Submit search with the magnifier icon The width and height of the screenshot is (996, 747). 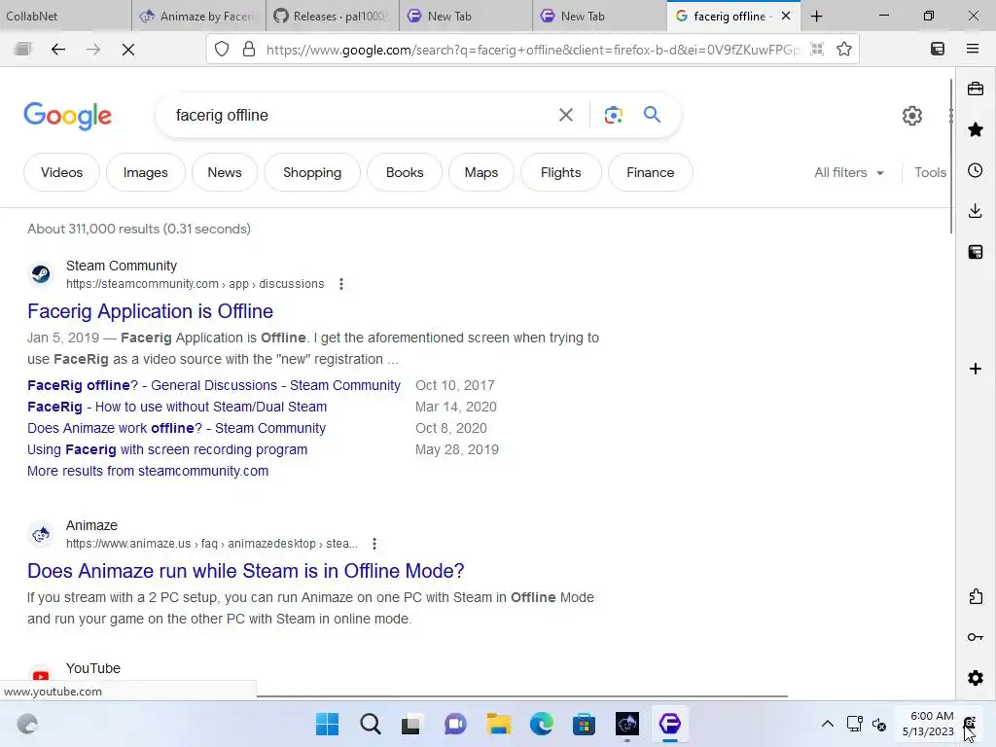652,115
